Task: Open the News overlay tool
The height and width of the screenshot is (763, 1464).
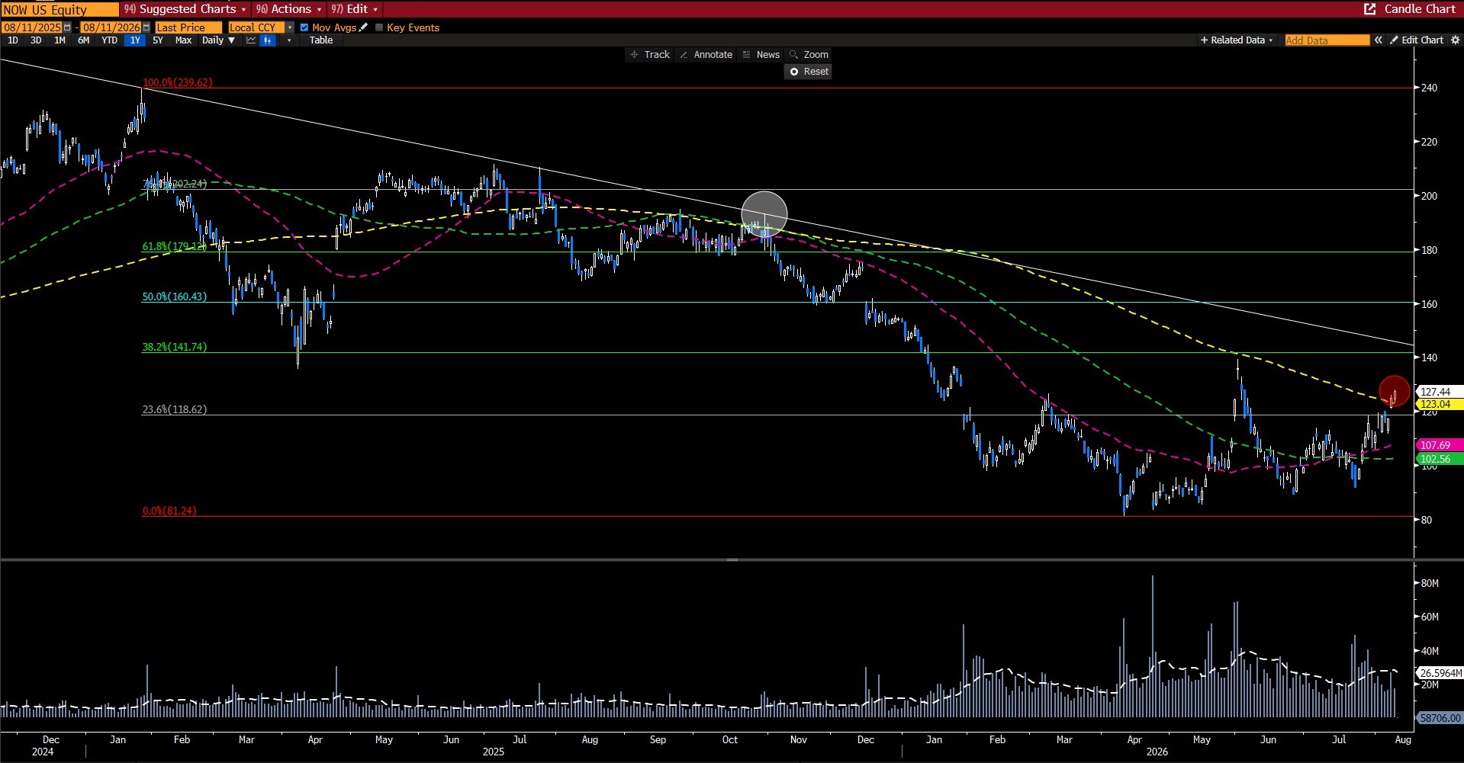Action: 761,55
